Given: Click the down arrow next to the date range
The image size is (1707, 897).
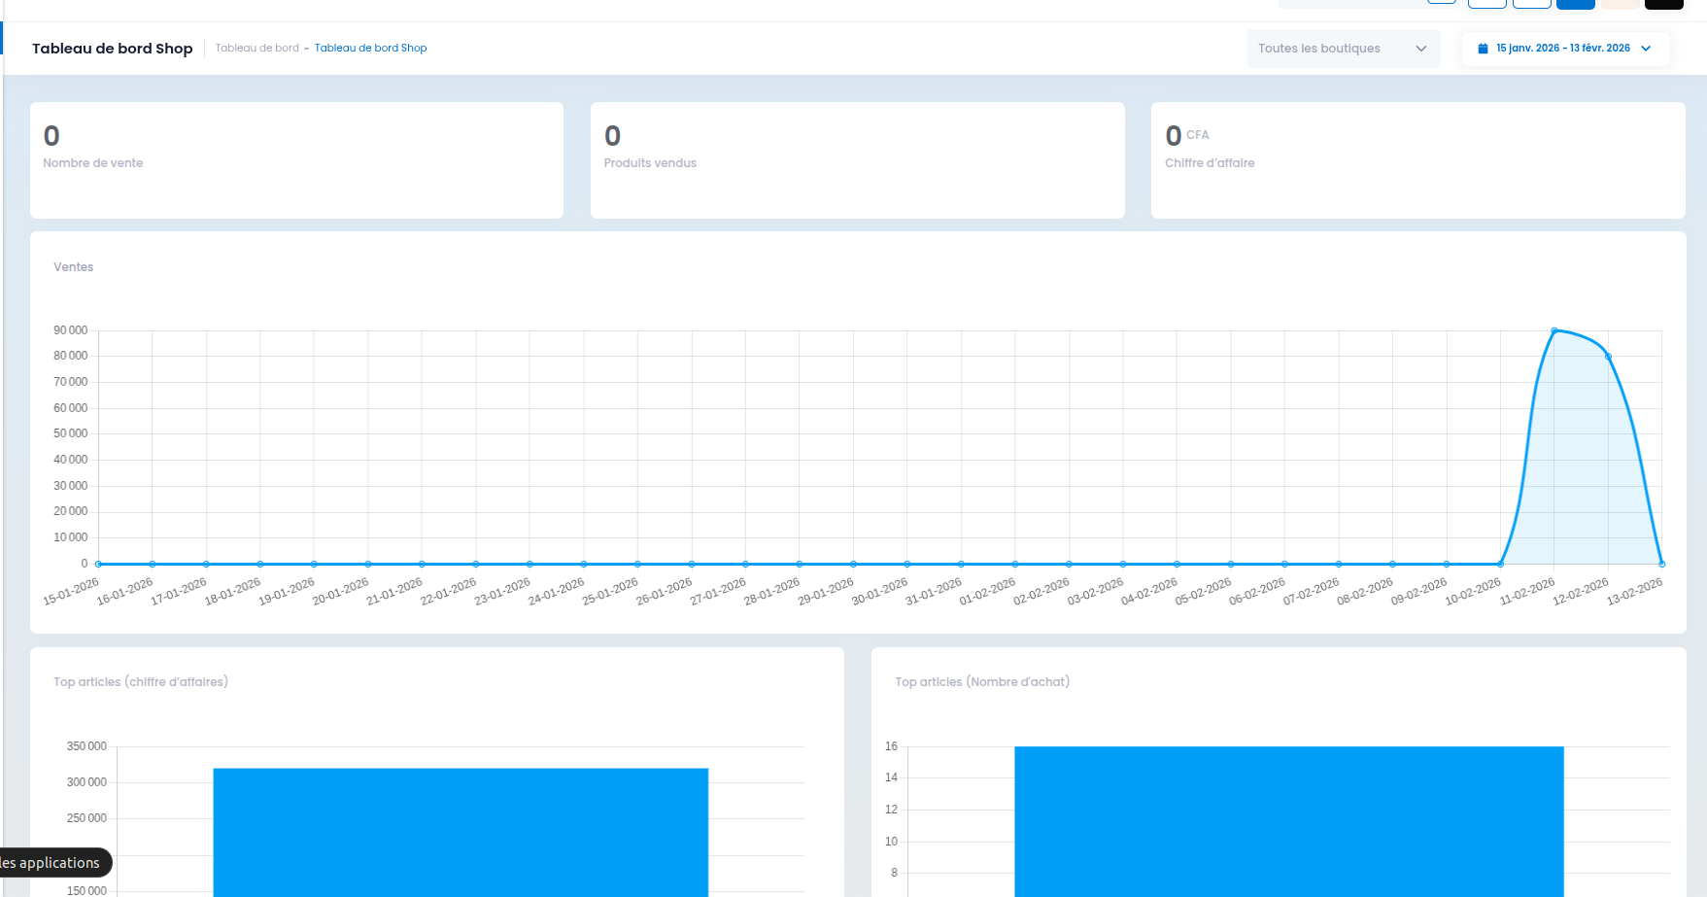Looking at the screenshot, I should [1646, 49].
